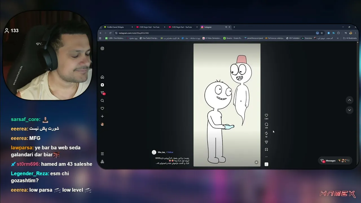Image resolution: width=361 pixels, height=203 pixels.
Task: Open Instagram Search from the sidebar
Action: (102, 101)
